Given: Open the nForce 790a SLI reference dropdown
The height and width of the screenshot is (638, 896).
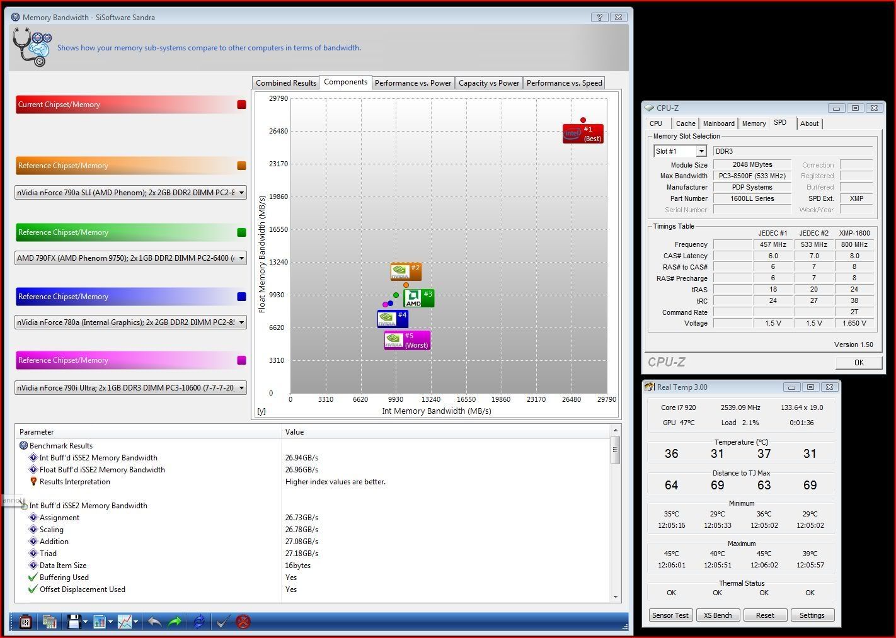Looking at the screenshot, I should [x=130, y=193].
